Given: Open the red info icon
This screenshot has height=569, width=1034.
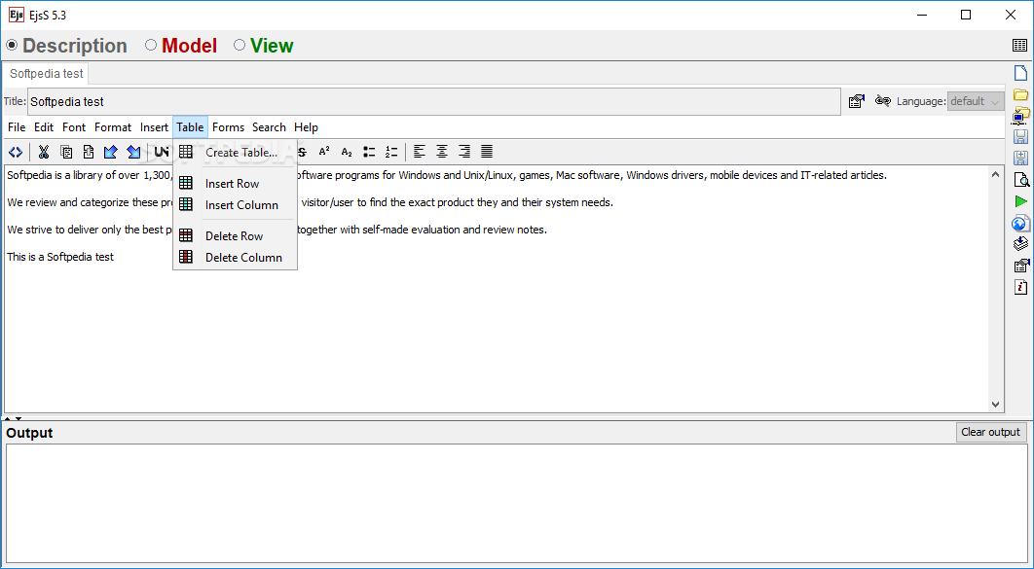Looking at the screenshot, I should (1020, 287).
